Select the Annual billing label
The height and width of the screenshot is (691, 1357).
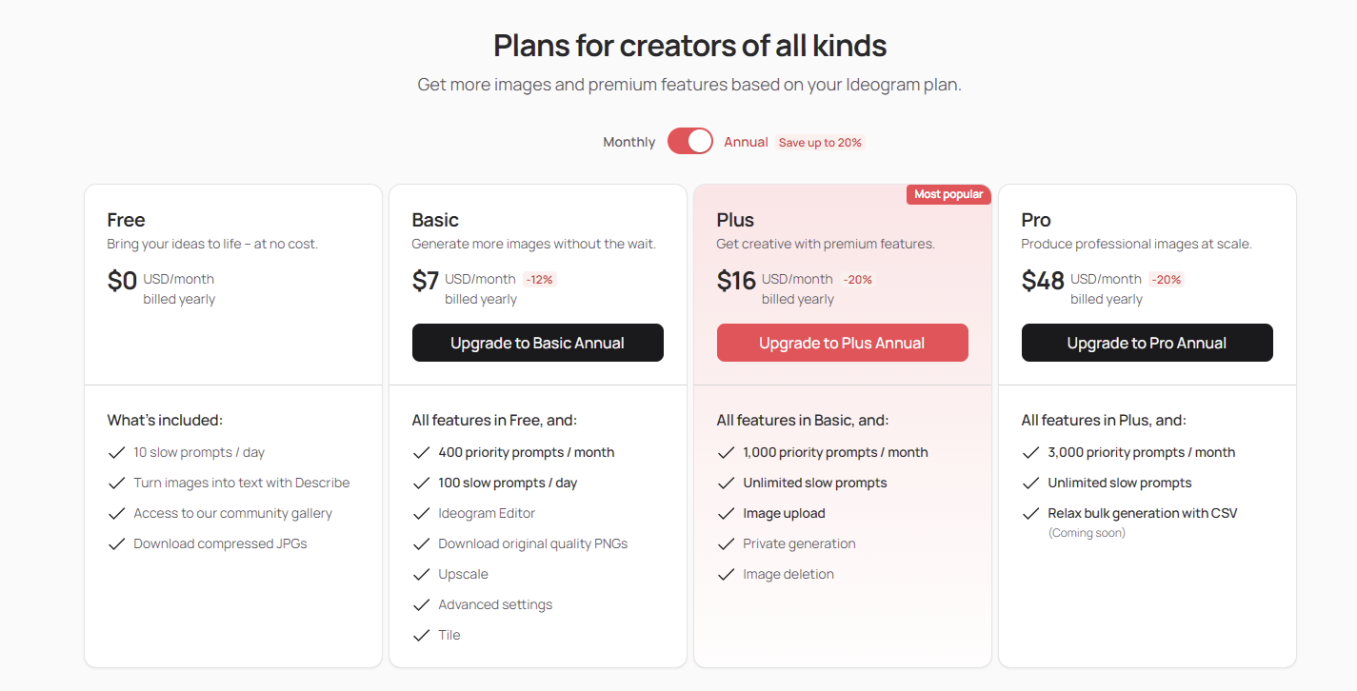(x=746, y=142)
